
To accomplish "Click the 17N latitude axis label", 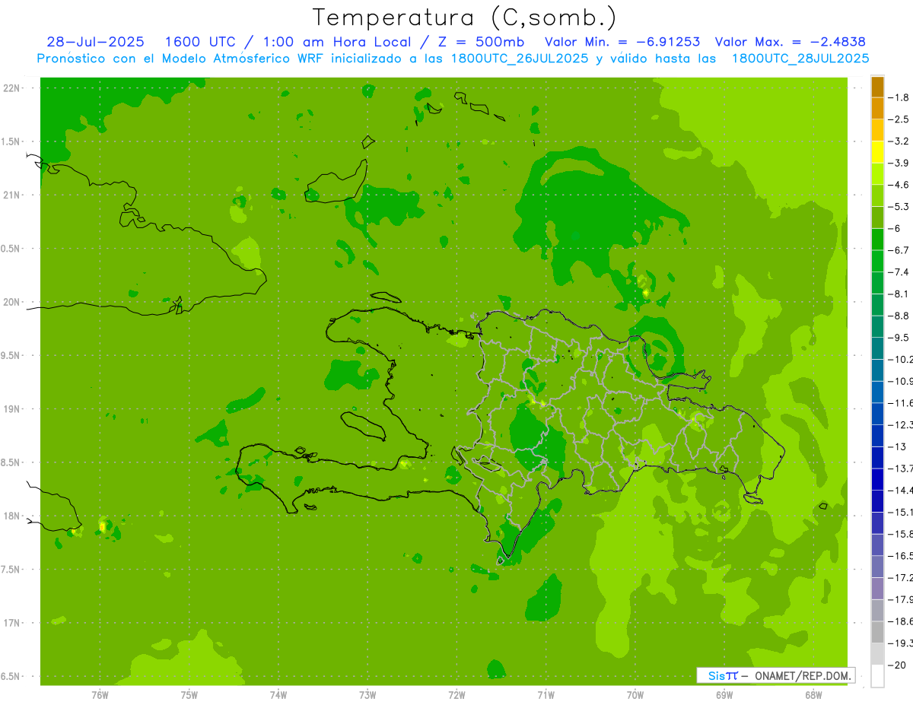I will click(13, 623).
